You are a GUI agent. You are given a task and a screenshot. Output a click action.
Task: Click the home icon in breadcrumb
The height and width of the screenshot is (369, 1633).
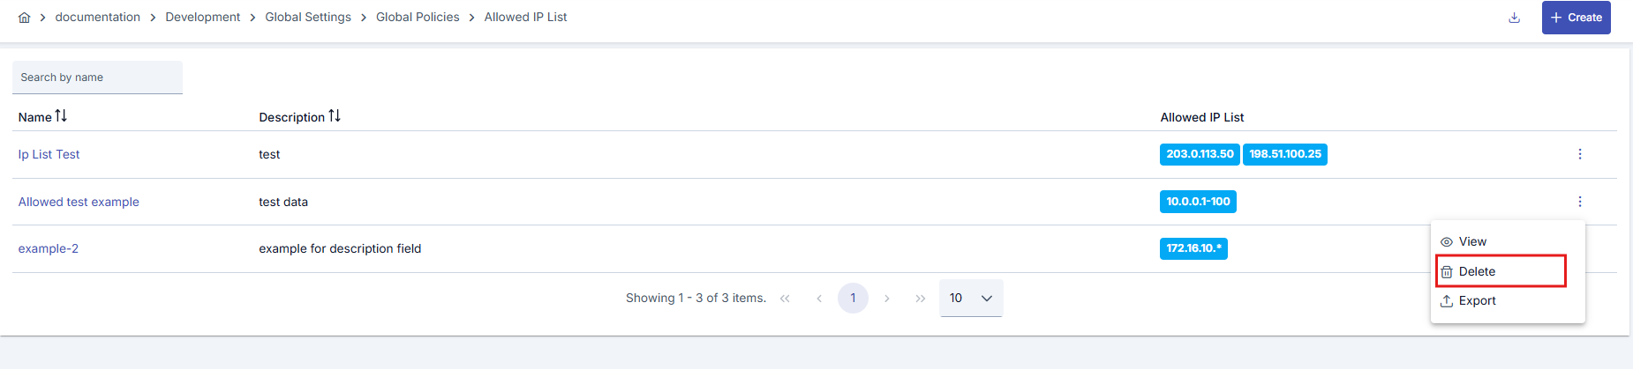click(x=24, y=18)
